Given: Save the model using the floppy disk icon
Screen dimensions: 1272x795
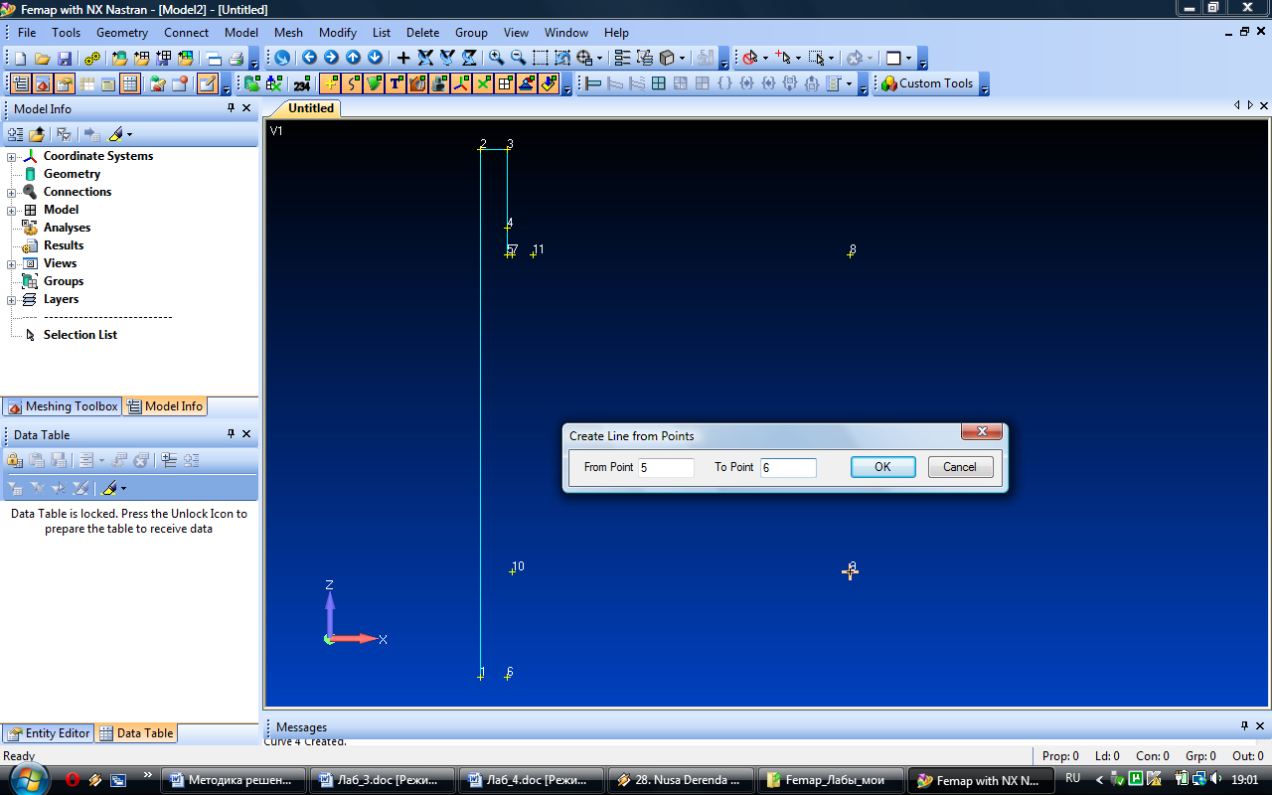Looking at the screenshot, I should (x=65, y=59).
